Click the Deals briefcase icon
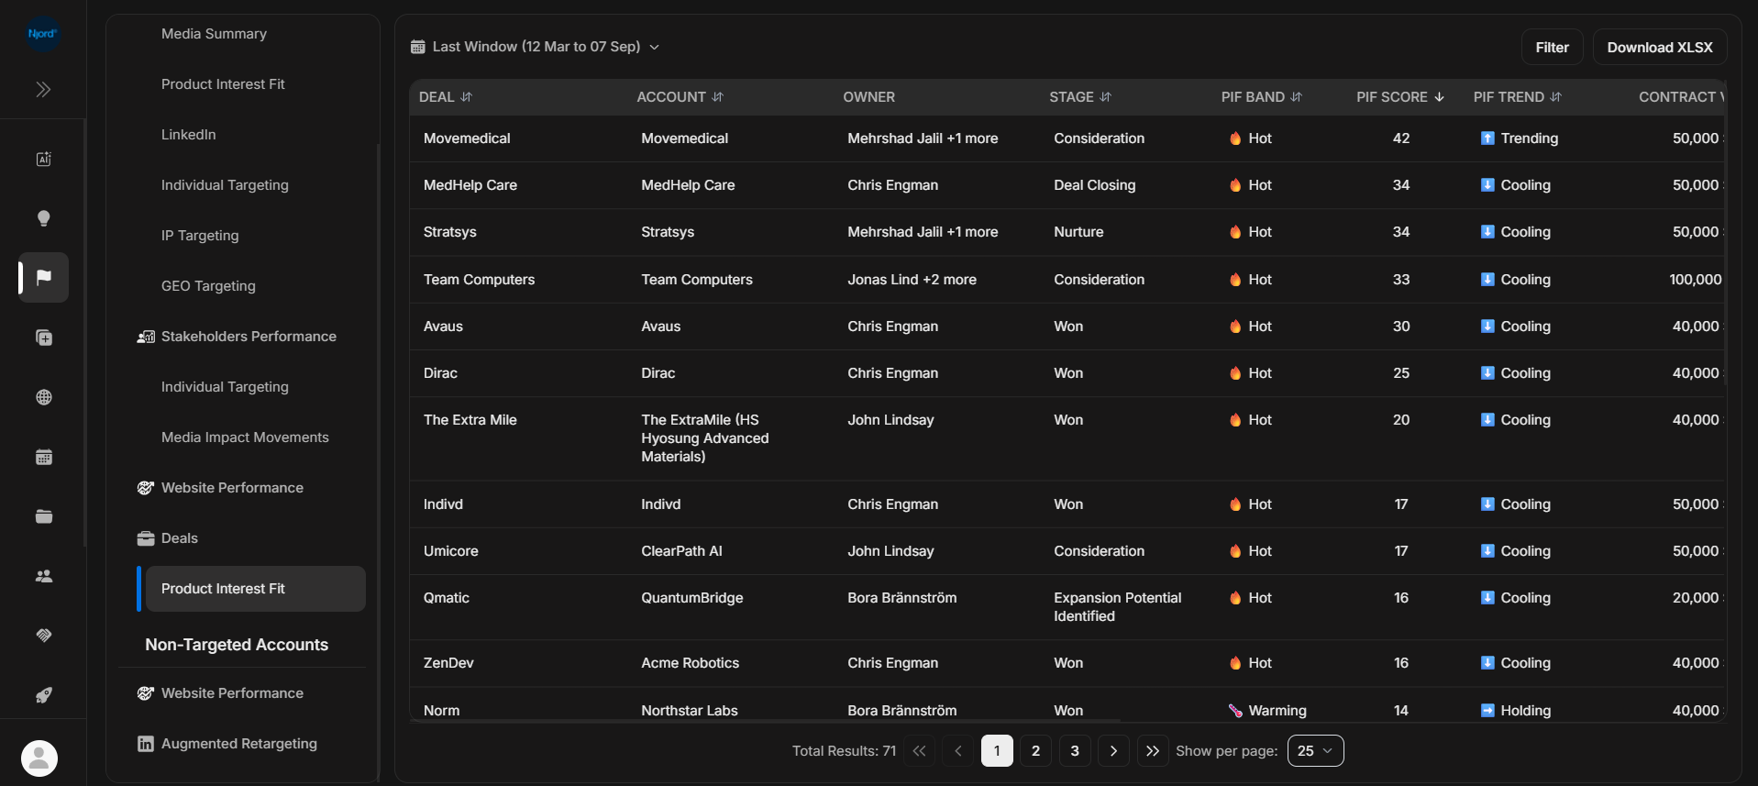 (146, 538)
